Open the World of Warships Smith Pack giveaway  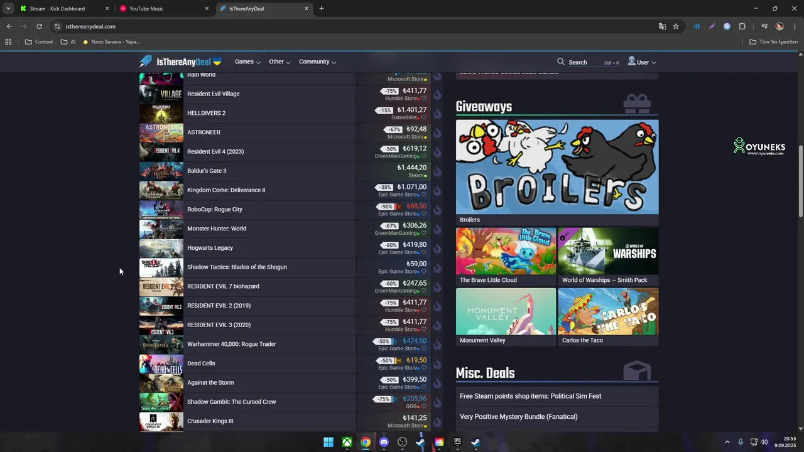click(x=608, y=257)
